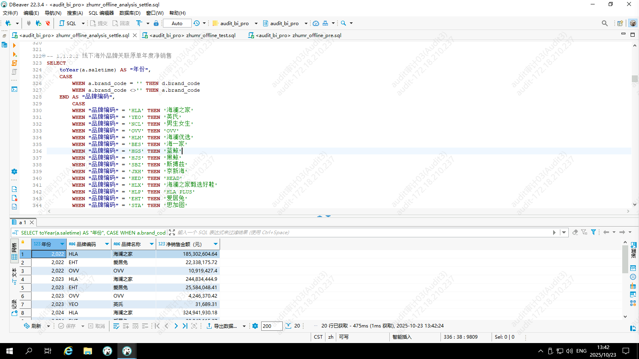Click the 刷新 refresh button
Image resolution: width=639 pixels, height=359 pixels.
33,326
